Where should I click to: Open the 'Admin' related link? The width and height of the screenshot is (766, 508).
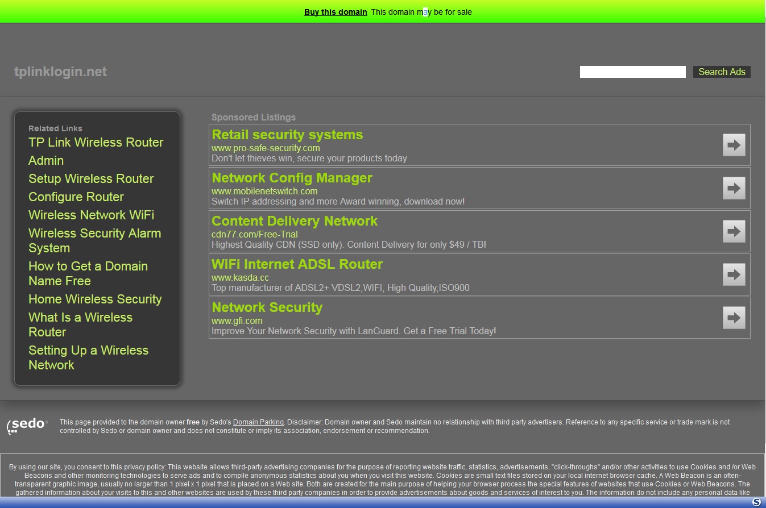coord(46,161)
